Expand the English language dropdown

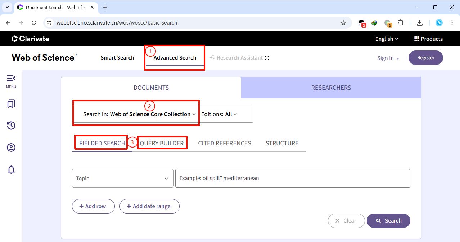pyautogui.click(x=387, y=39)
